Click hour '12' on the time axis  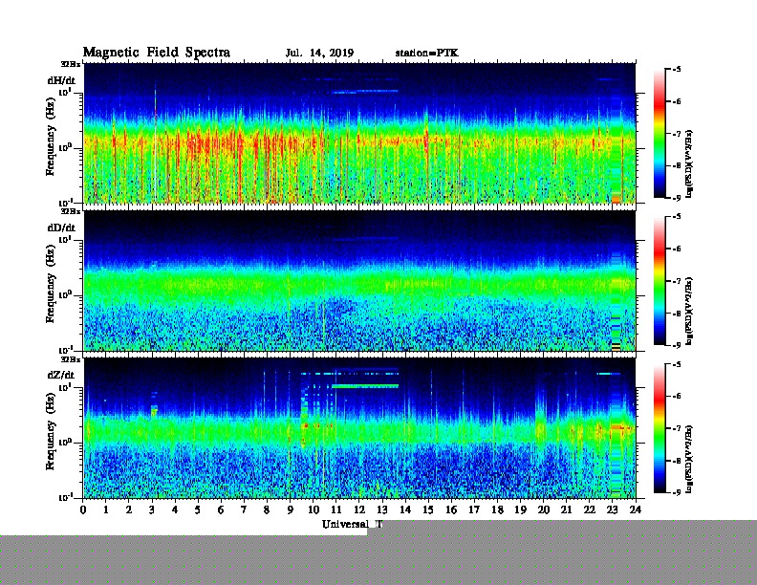click(x=359, y=509)
